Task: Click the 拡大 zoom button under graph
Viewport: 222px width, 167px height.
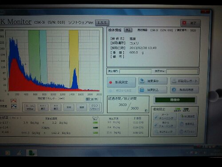Action: (69, 107)
